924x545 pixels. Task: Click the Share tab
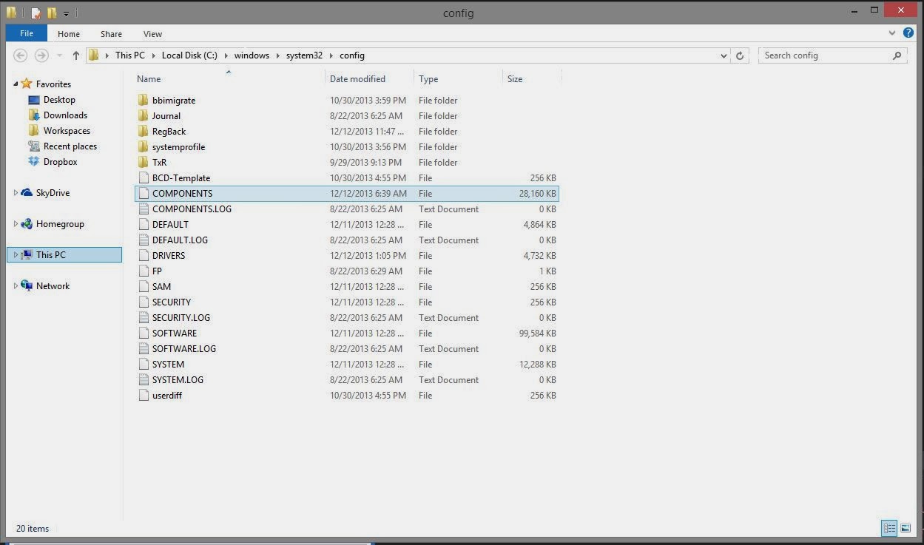111,33
